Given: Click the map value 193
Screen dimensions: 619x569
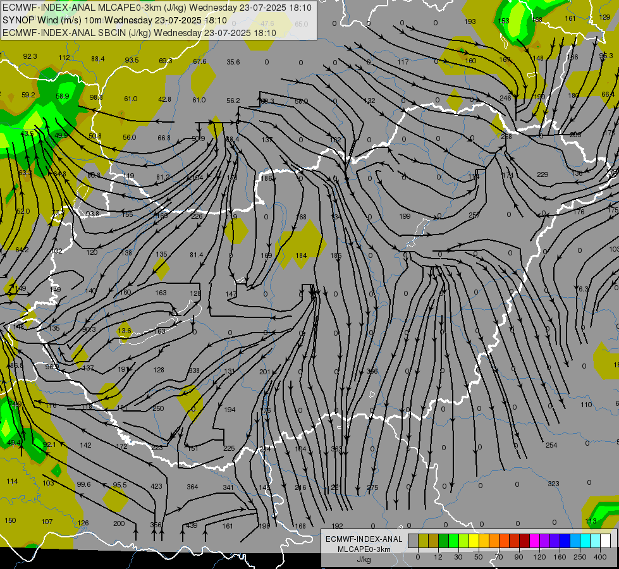Looking at the screenshot, I should pos(470,21).
